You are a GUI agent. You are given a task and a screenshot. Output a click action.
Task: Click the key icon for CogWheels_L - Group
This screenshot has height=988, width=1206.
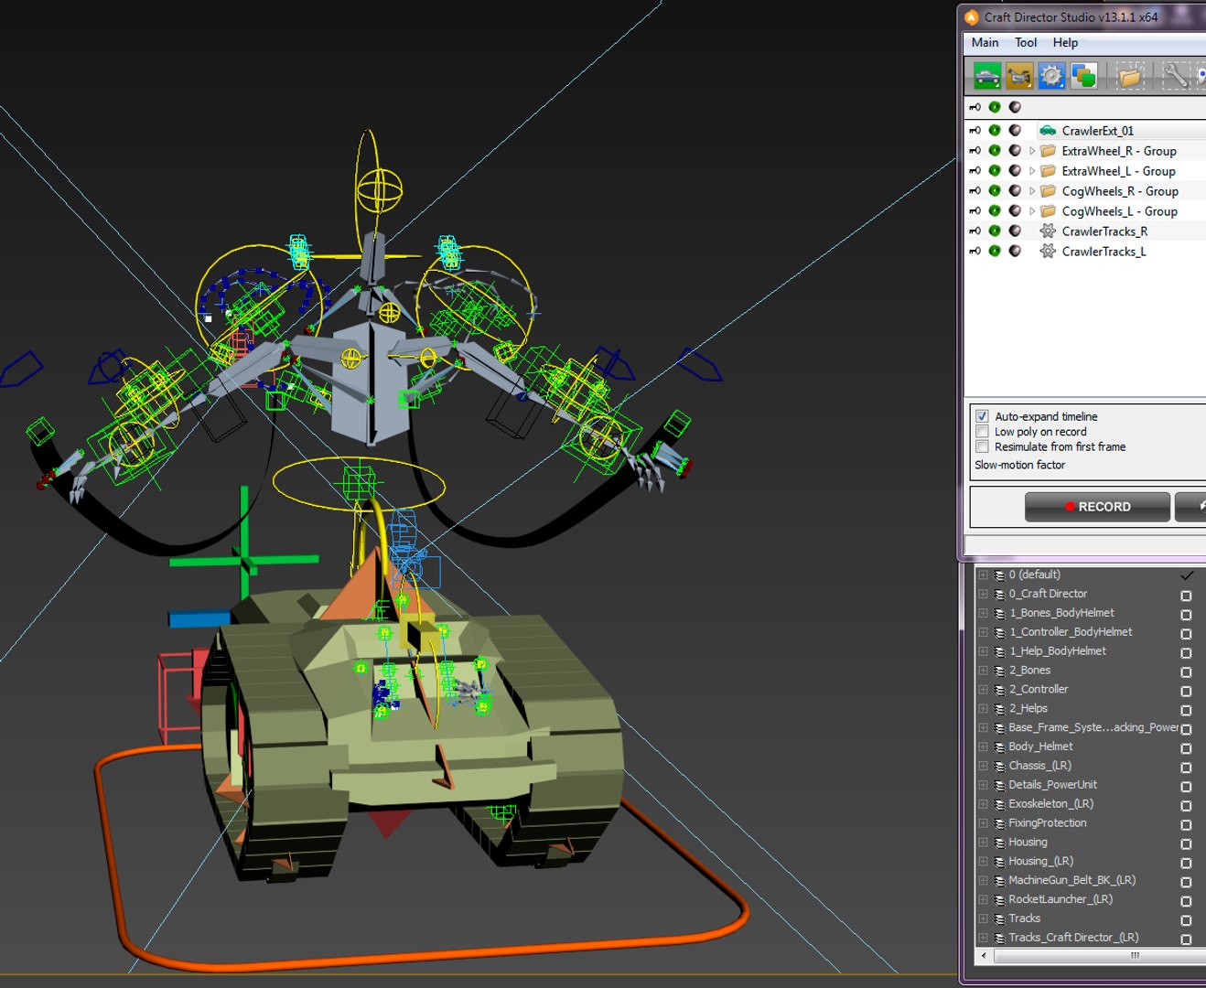tap(974, 211)
